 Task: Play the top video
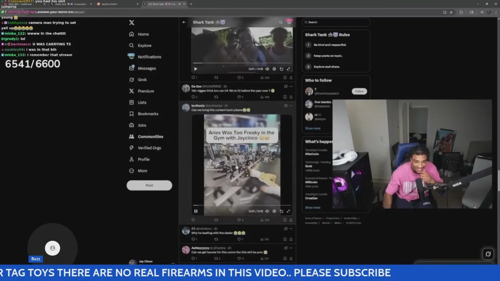(196, 69)
